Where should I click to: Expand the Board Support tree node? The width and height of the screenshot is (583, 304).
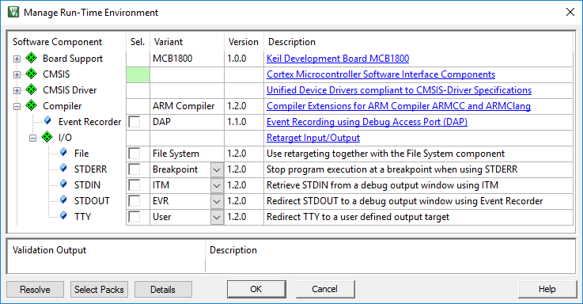(x=17, y=59)
